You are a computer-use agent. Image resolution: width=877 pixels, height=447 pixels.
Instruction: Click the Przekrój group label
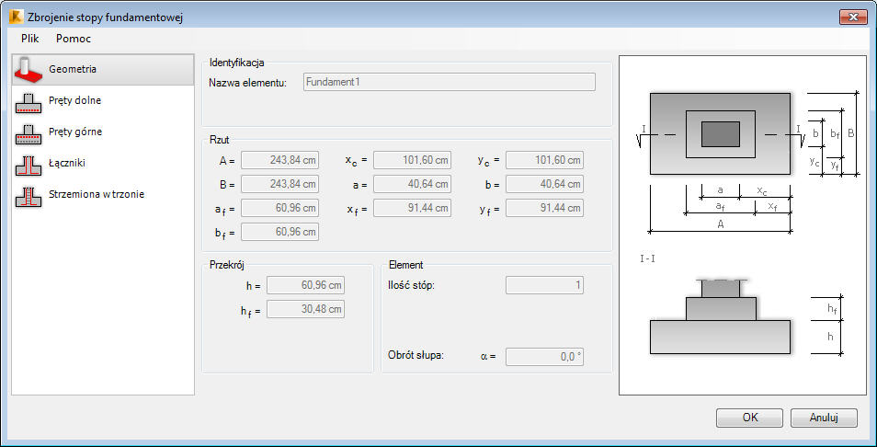tap(226, 265)
